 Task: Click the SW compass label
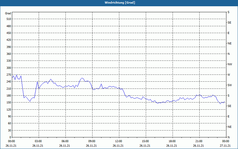230,85
